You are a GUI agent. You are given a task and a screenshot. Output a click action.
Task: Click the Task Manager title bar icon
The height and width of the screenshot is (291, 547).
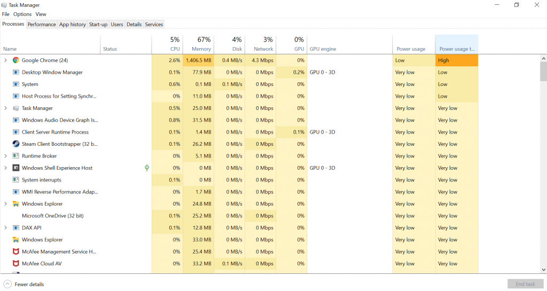[4, 5]
